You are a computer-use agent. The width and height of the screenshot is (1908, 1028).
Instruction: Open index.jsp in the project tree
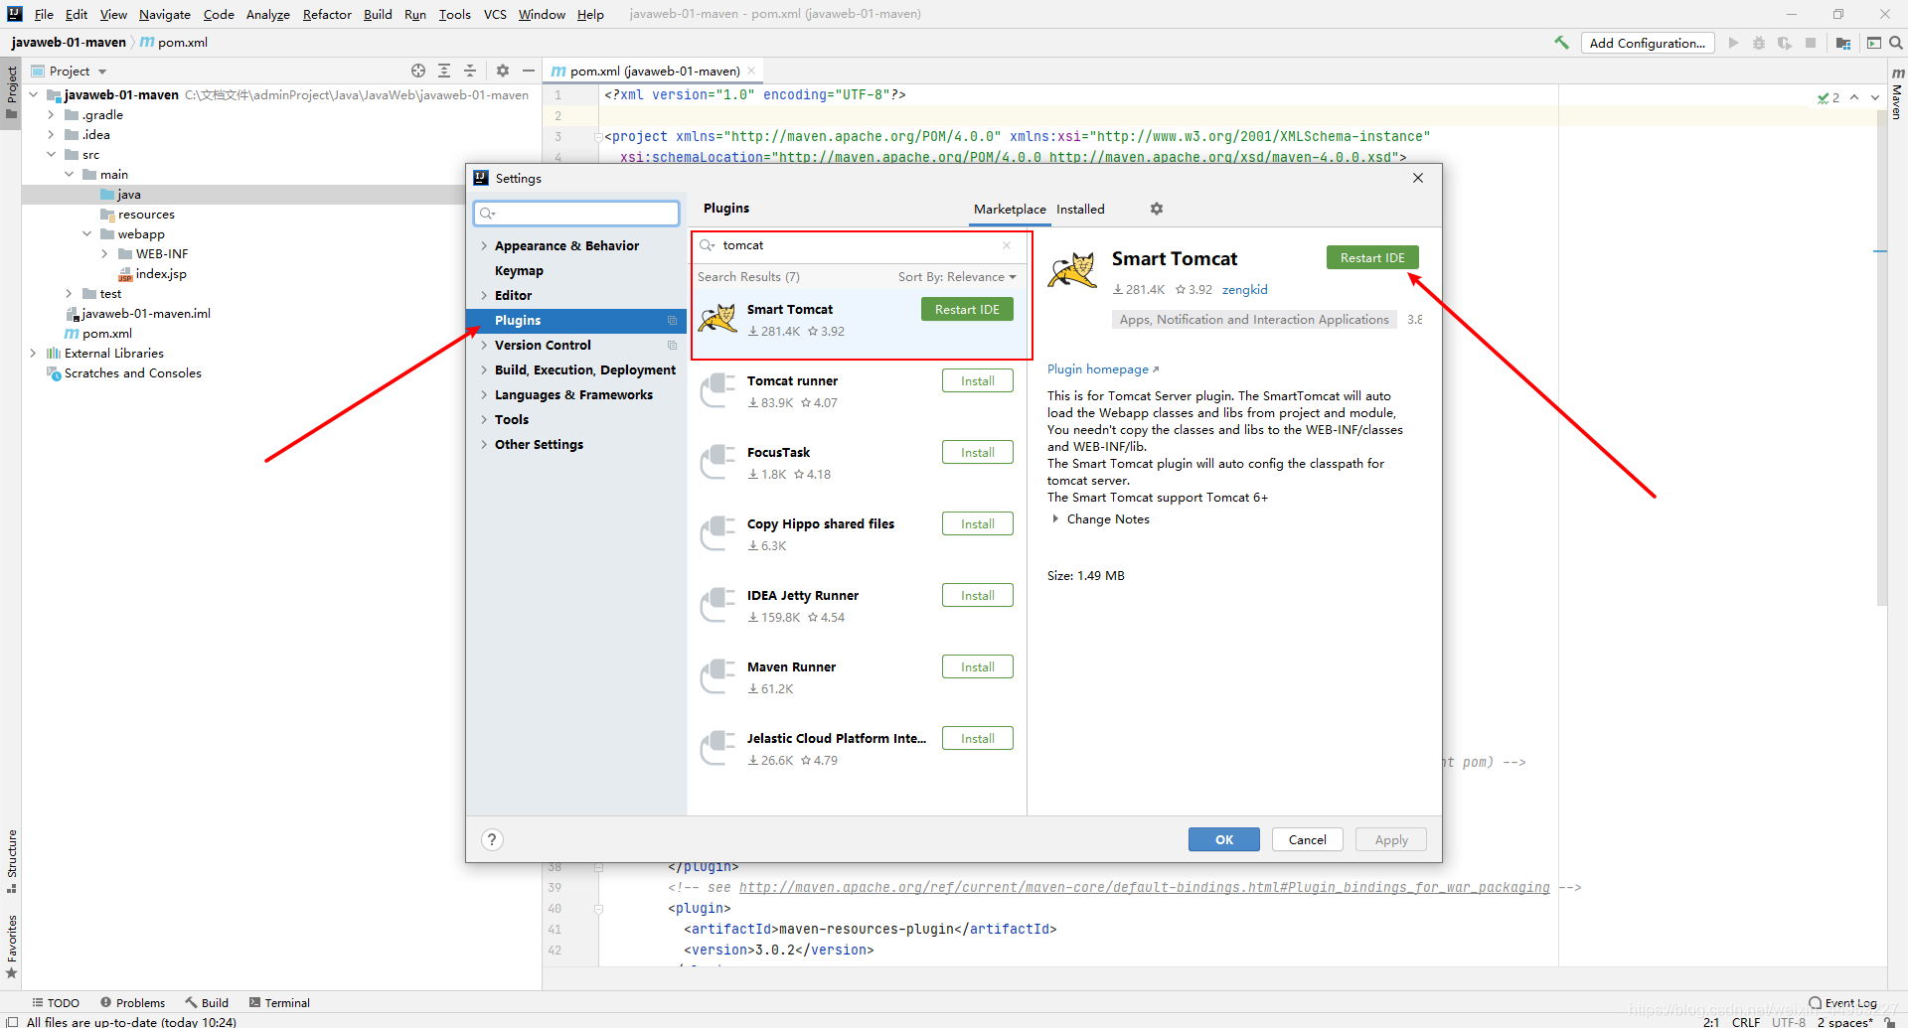(161, 273)
